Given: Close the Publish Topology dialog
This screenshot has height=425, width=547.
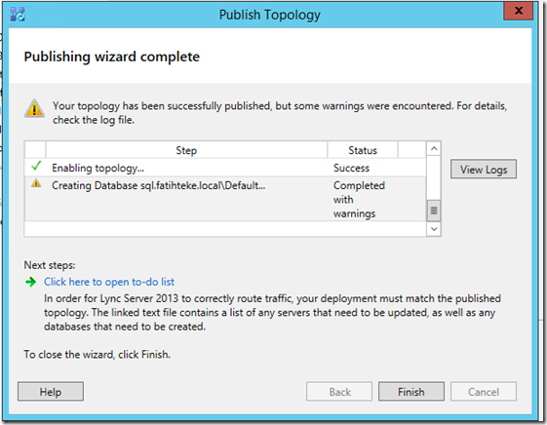Looking at the screenshot, I should [519, 11].
